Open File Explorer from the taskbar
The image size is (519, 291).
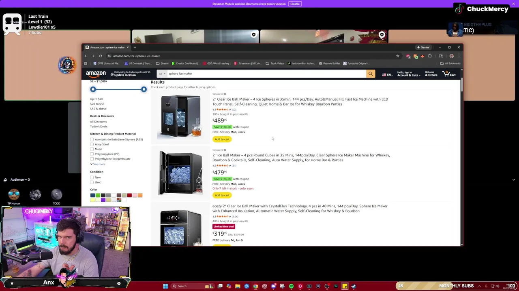point(238,286)
